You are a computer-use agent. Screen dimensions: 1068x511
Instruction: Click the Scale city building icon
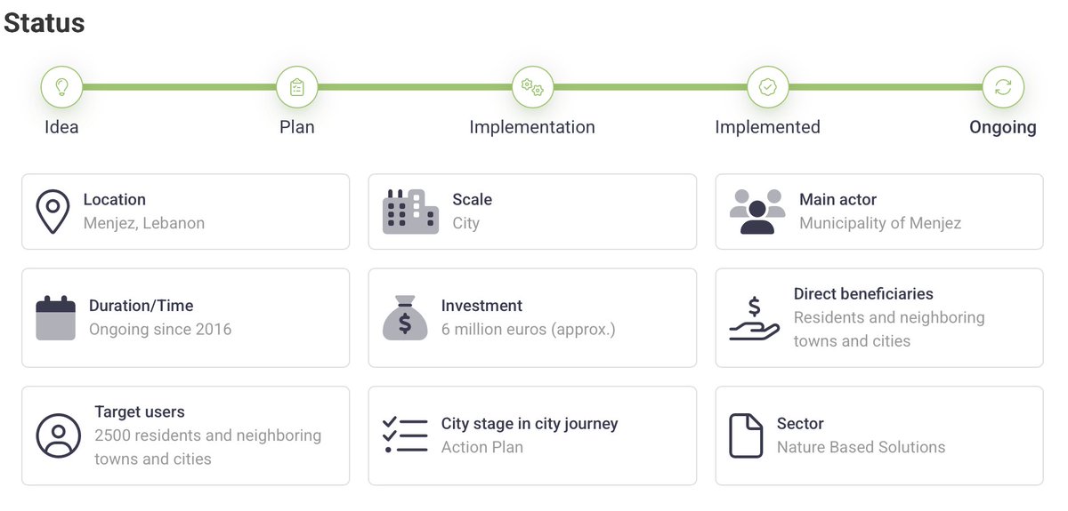pos(410,212)
